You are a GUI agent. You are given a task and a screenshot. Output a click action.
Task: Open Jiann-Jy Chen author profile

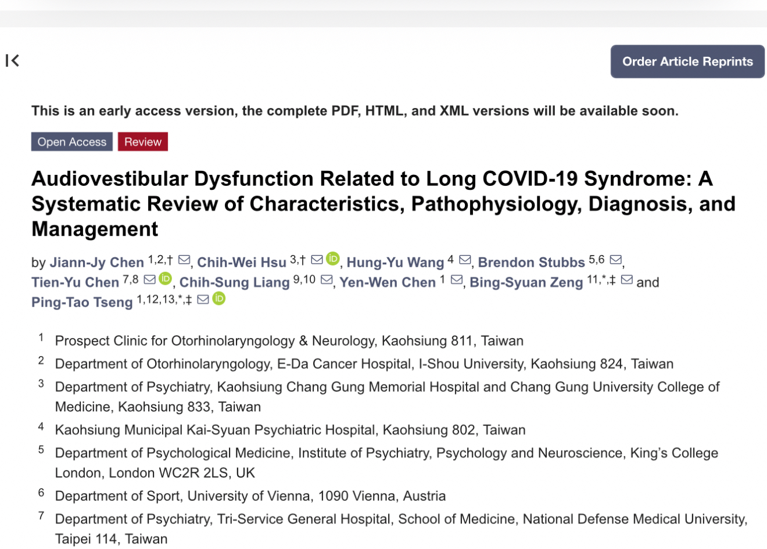point(96,263)
